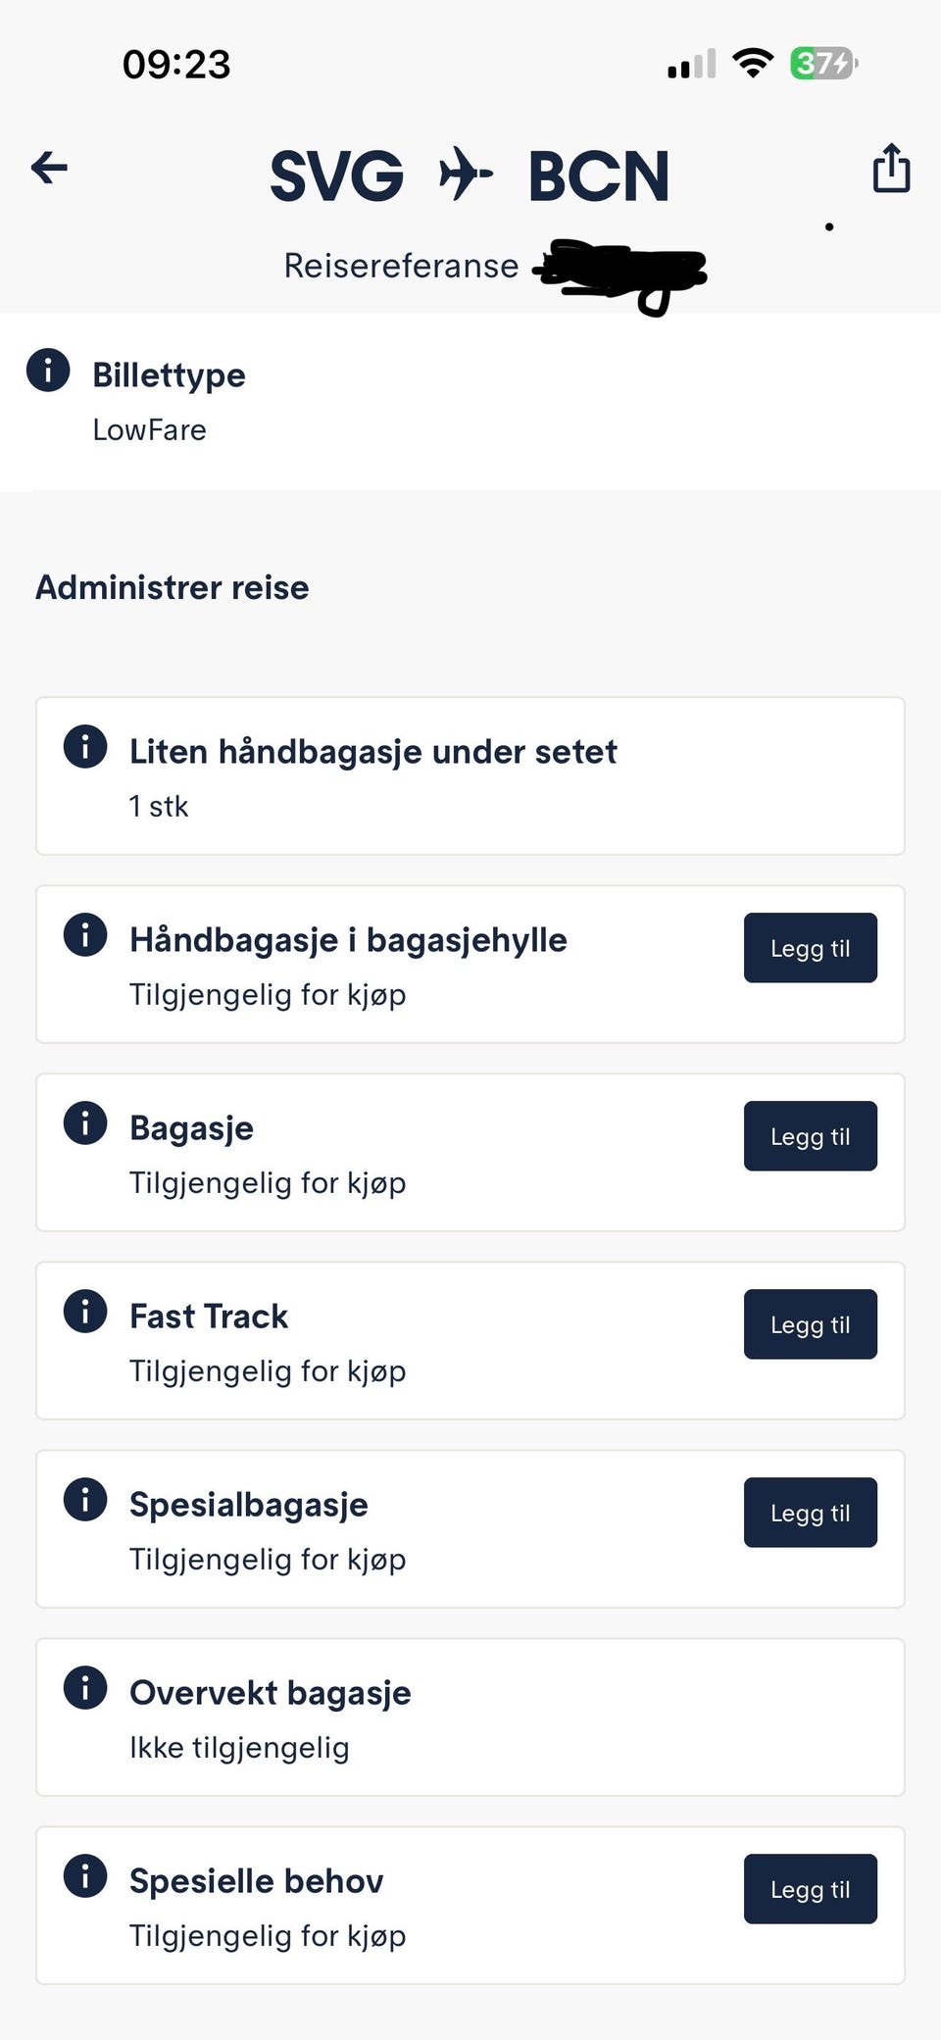The image size is (941, 2040).
Task: Add Håndbagasje i bagasjehylle with Legg til
Action: (x=810, y=948)
